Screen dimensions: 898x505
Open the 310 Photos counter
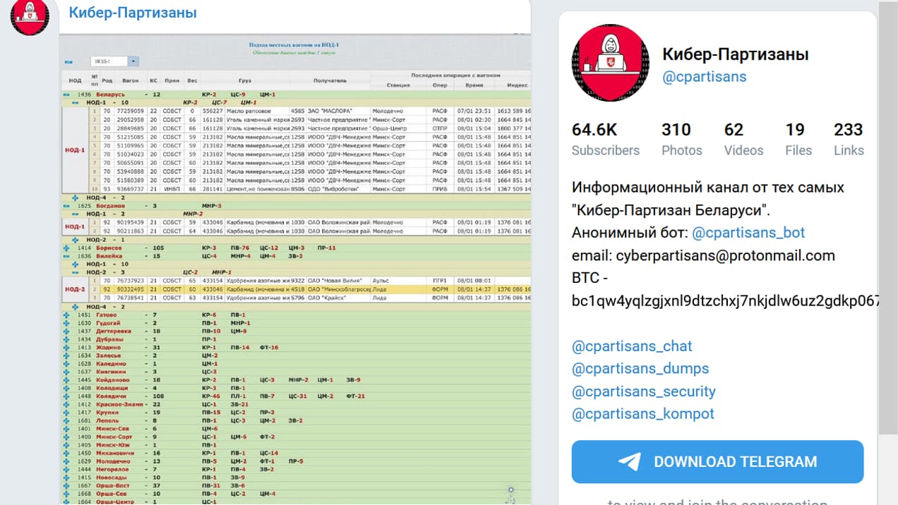681,139
